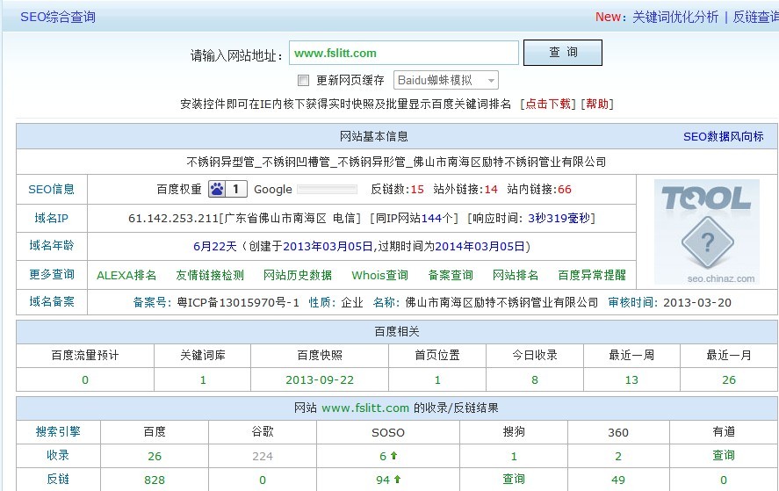Click the 搜狗 反链 查询 link

513,479
